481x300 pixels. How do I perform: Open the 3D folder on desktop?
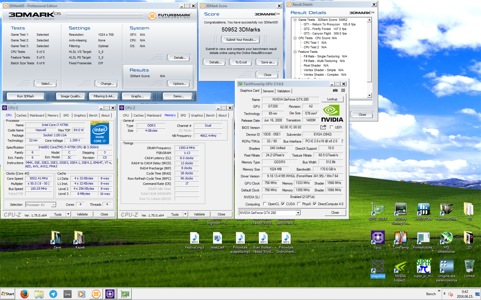pyautogui.click(x=469, y=211)
